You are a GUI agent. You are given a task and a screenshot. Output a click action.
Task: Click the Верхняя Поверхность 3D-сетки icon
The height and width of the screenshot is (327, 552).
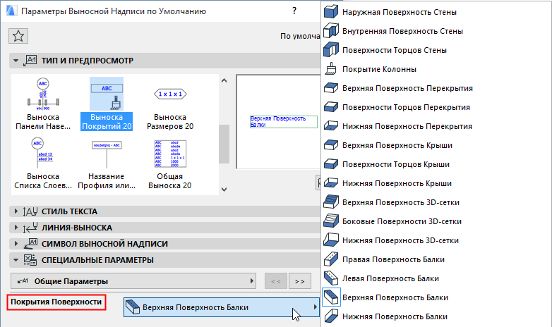(x=331, y=202)
